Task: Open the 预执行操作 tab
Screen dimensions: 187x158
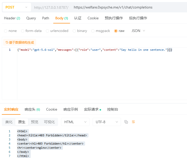Action: click(x=114, y=18)
